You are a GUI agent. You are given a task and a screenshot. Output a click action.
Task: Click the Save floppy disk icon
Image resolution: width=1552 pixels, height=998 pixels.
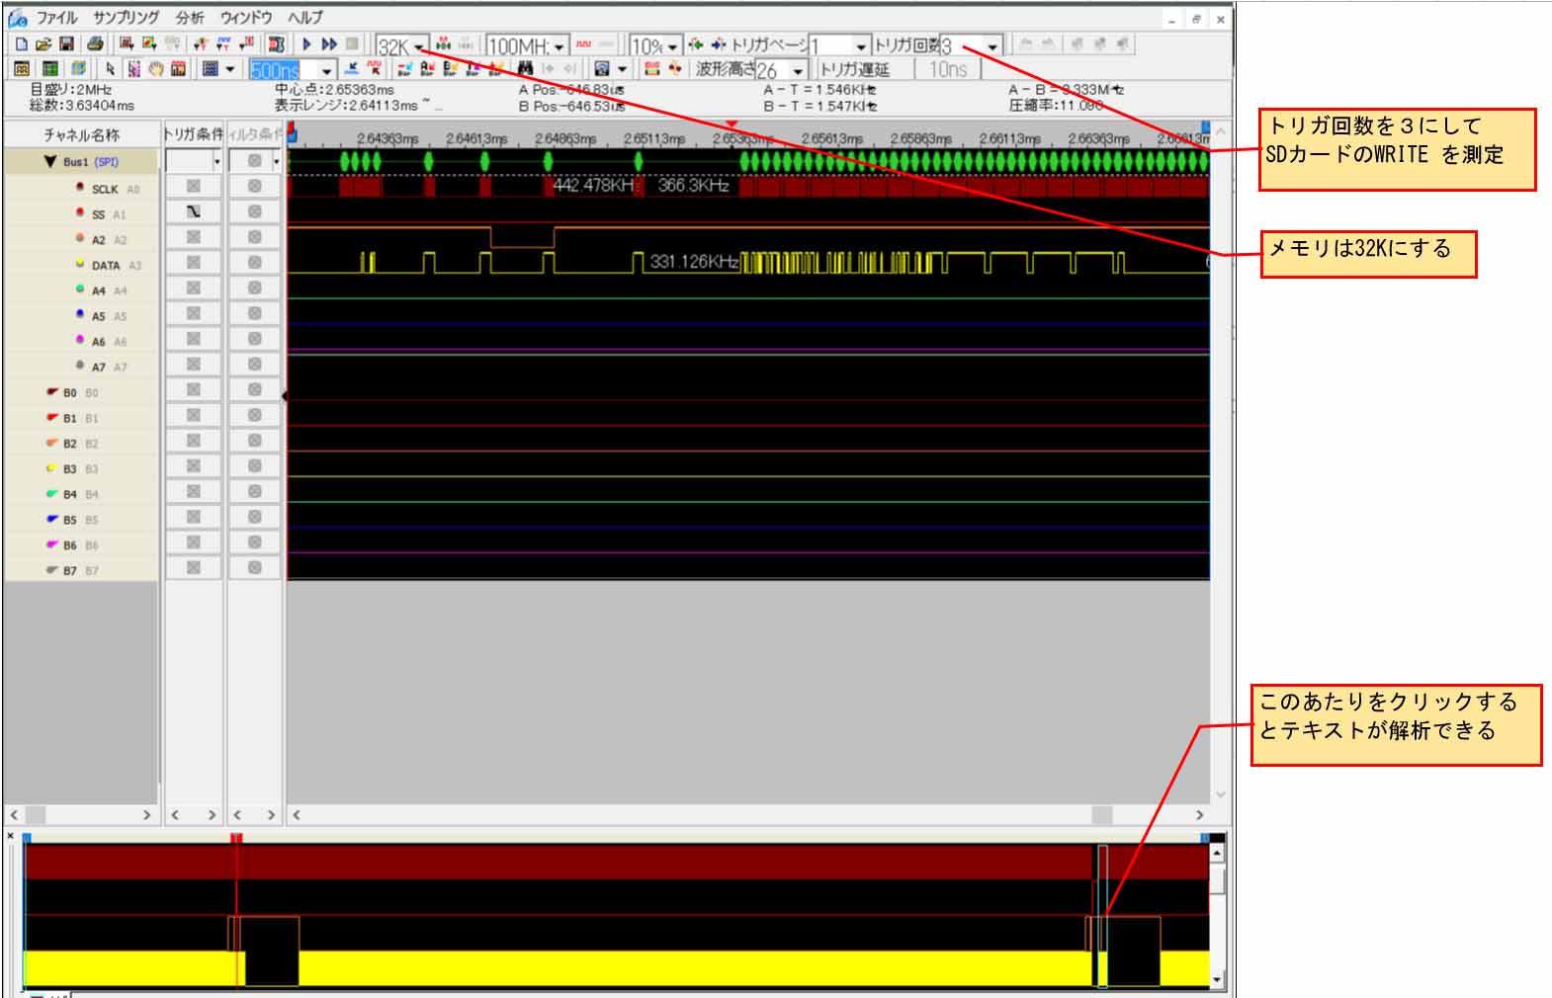click(x=66, y=44)
